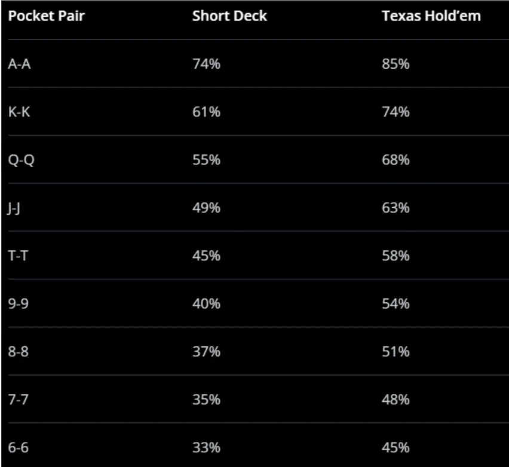
Task: Click the 68% Texas Hold'em value for Q-Q
Action: [395, 159]
